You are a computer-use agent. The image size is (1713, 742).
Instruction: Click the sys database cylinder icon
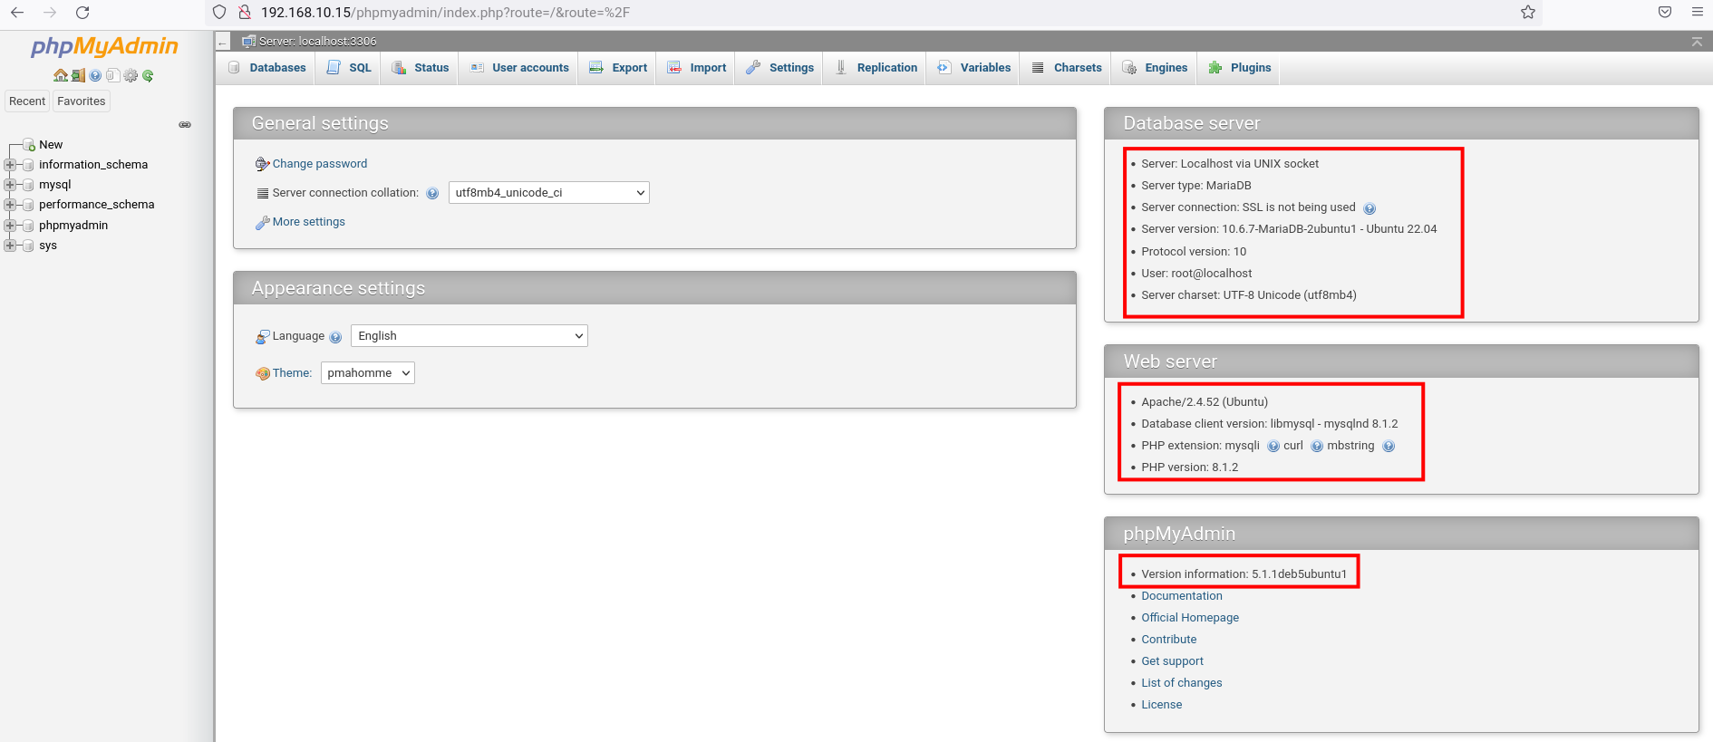(x=28, y=246)
